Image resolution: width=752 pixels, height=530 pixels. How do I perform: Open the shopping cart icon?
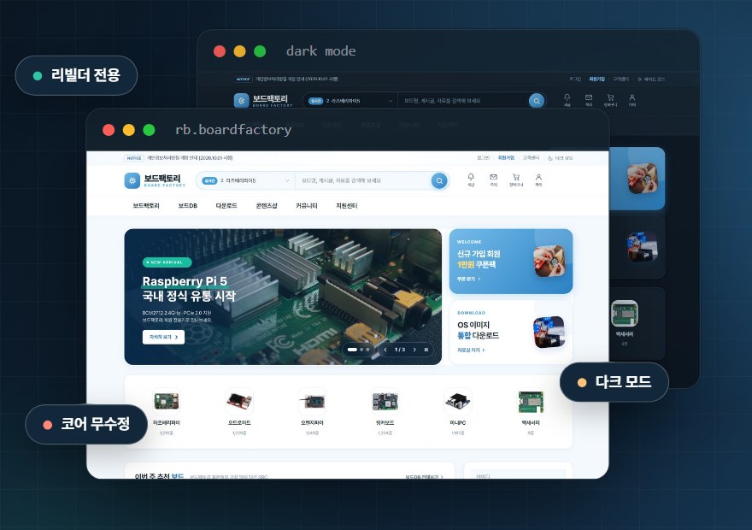coord(516,180)
